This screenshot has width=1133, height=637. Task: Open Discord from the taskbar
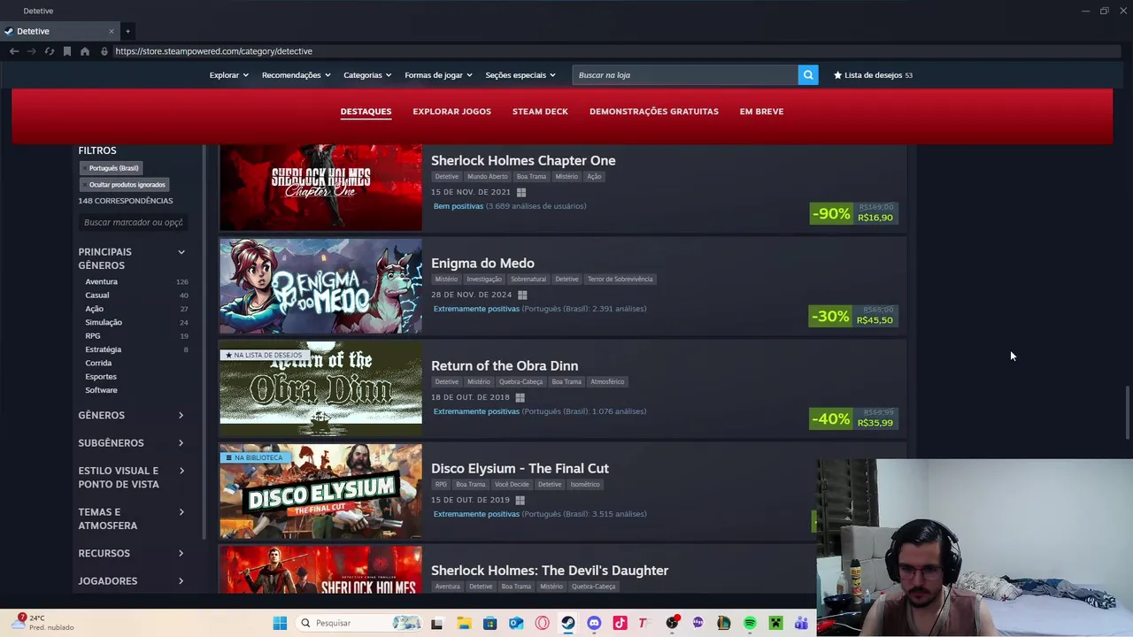click(594, 623)
